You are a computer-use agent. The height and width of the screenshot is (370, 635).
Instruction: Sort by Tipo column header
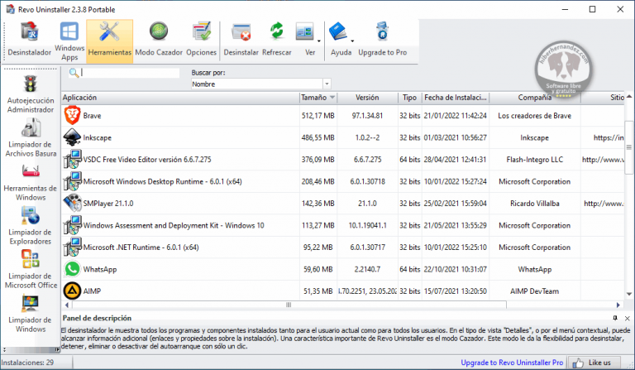(409, 98)
